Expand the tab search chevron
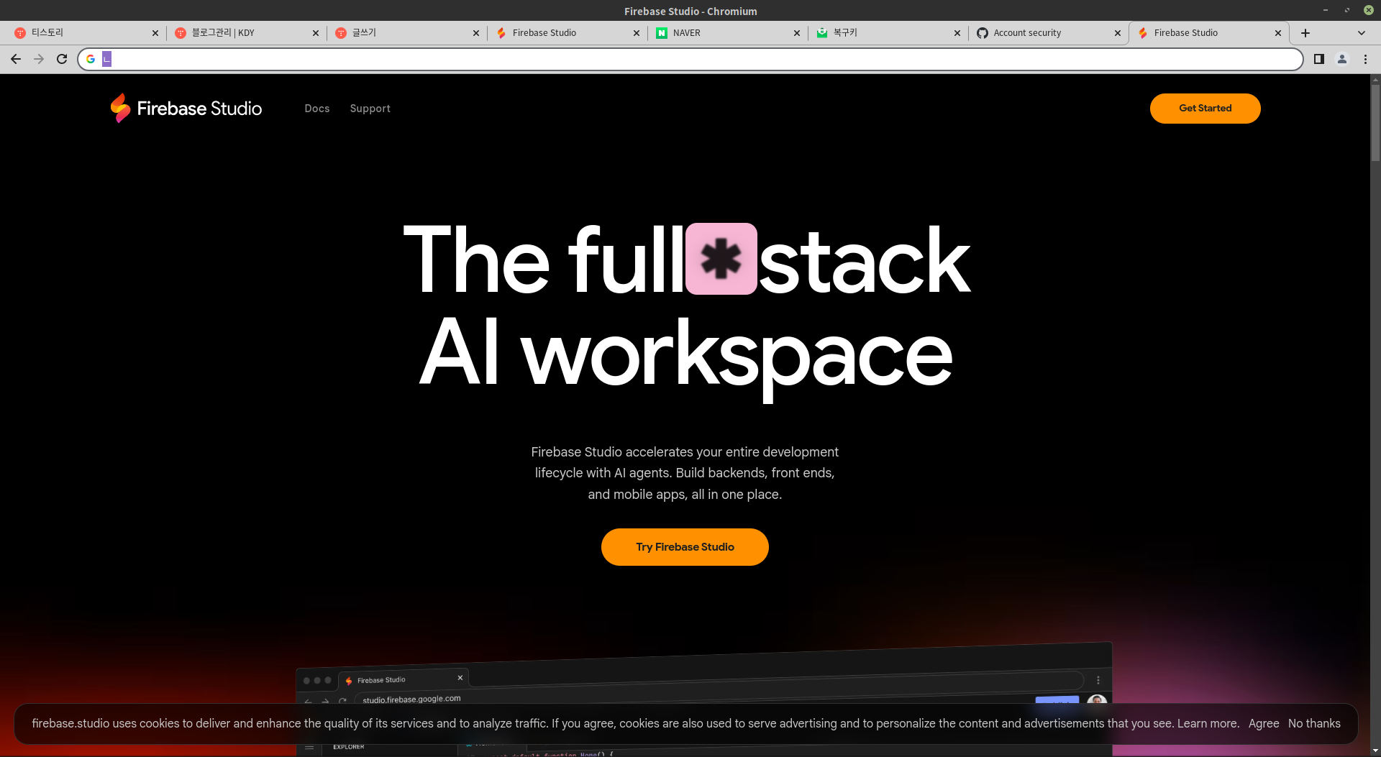Image resolution: width=1381 pixels, height=757 pixels. 1362,33
